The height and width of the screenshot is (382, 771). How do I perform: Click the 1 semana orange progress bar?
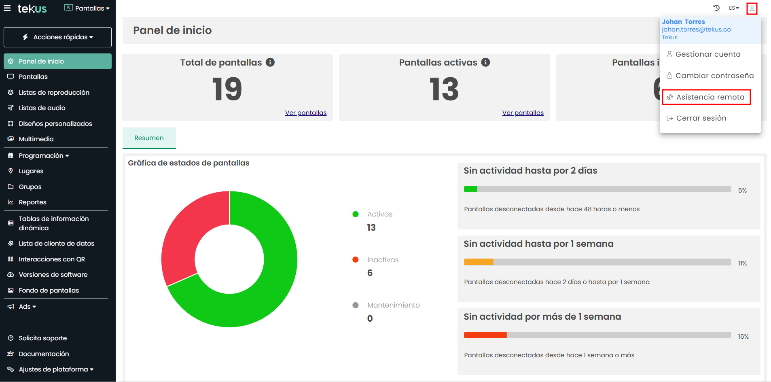[479, 262]
